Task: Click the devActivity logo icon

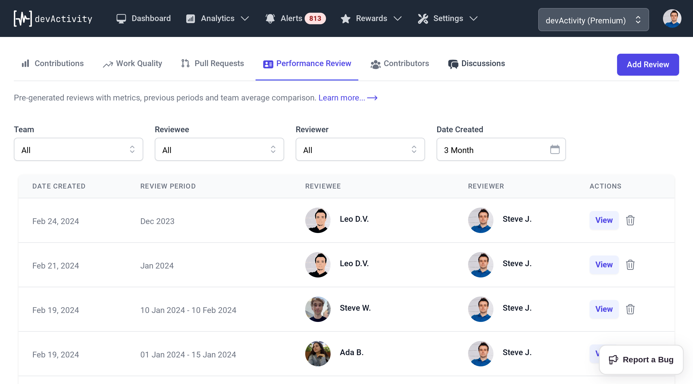Action: tap(23, 18)
